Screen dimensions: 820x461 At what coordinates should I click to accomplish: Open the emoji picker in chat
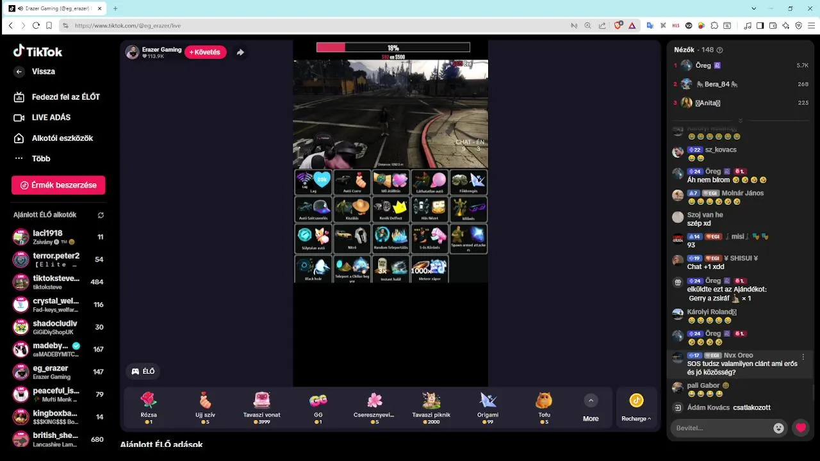tap(778, 428)
